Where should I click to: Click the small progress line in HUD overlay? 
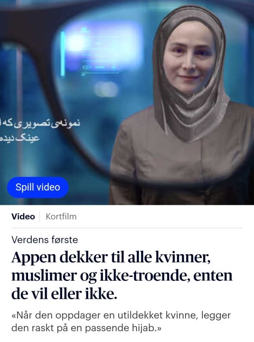point(101,75)
